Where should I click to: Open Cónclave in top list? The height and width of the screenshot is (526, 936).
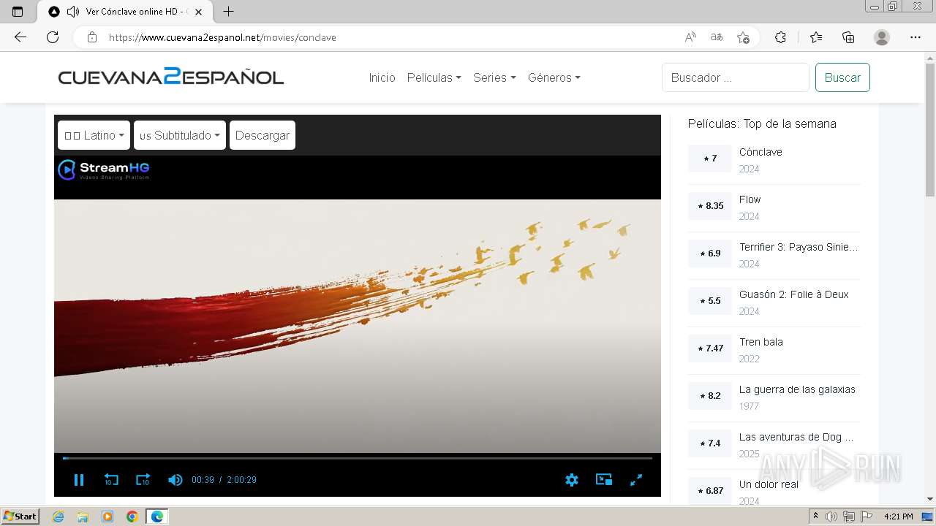tap(760, 152)
